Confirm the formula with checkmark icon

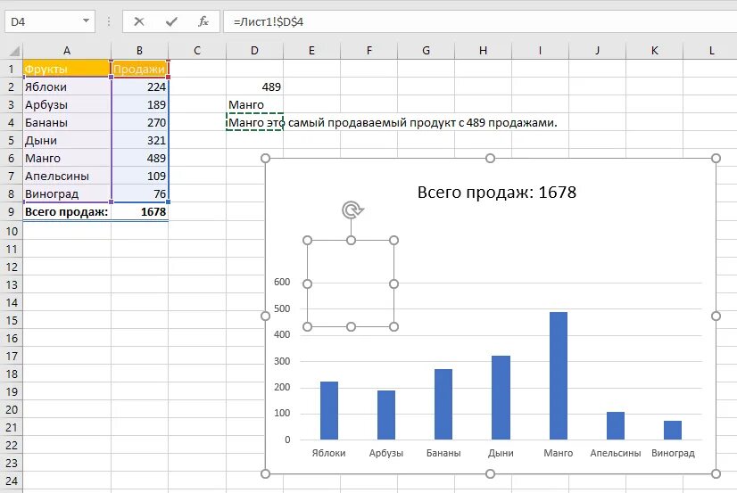tap(171, 21)
